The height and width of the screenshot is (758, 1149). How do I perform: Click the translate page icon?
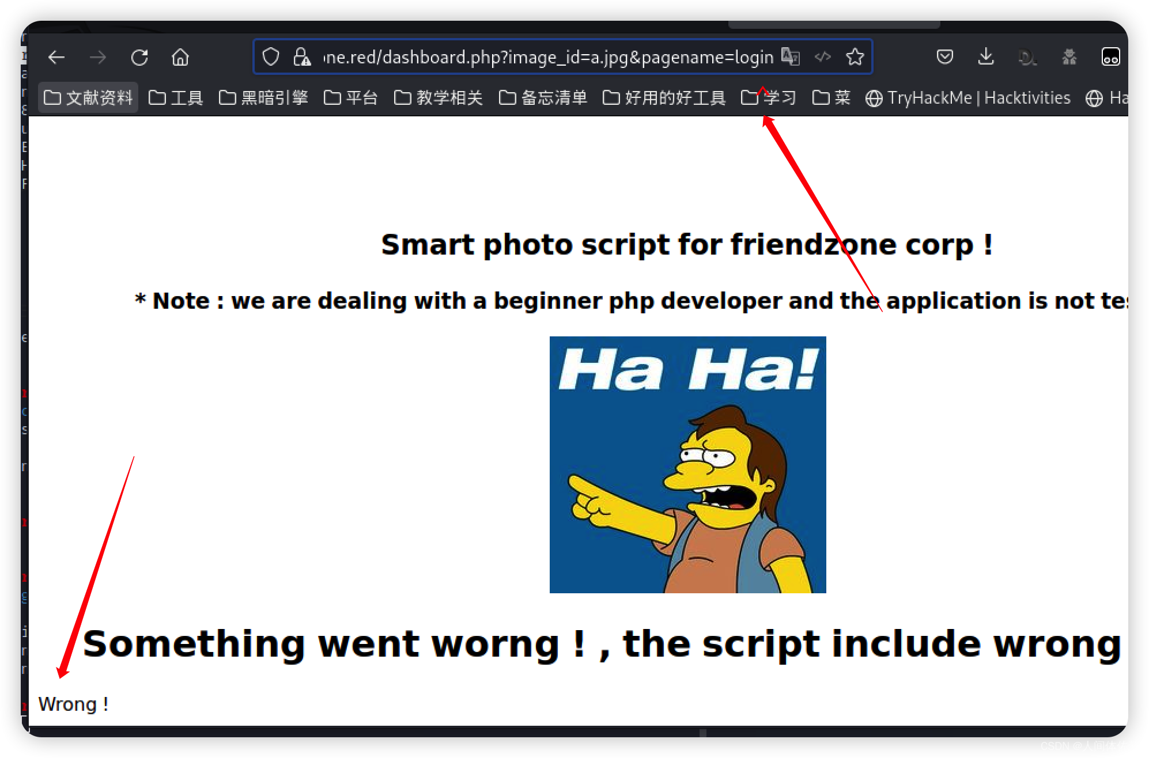(791, 57)
